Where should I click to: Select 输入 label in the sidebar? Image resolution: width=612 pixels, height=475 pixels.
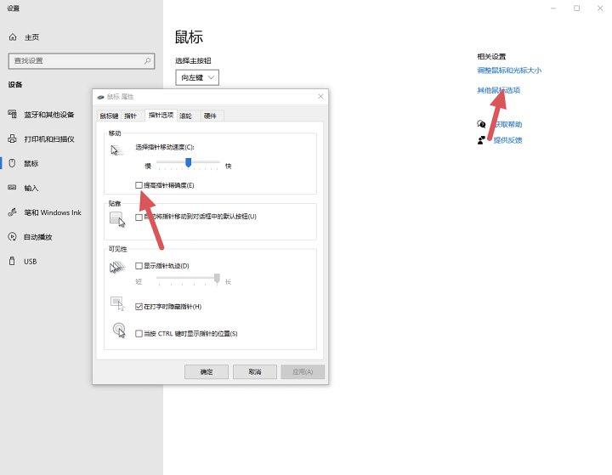31,188
